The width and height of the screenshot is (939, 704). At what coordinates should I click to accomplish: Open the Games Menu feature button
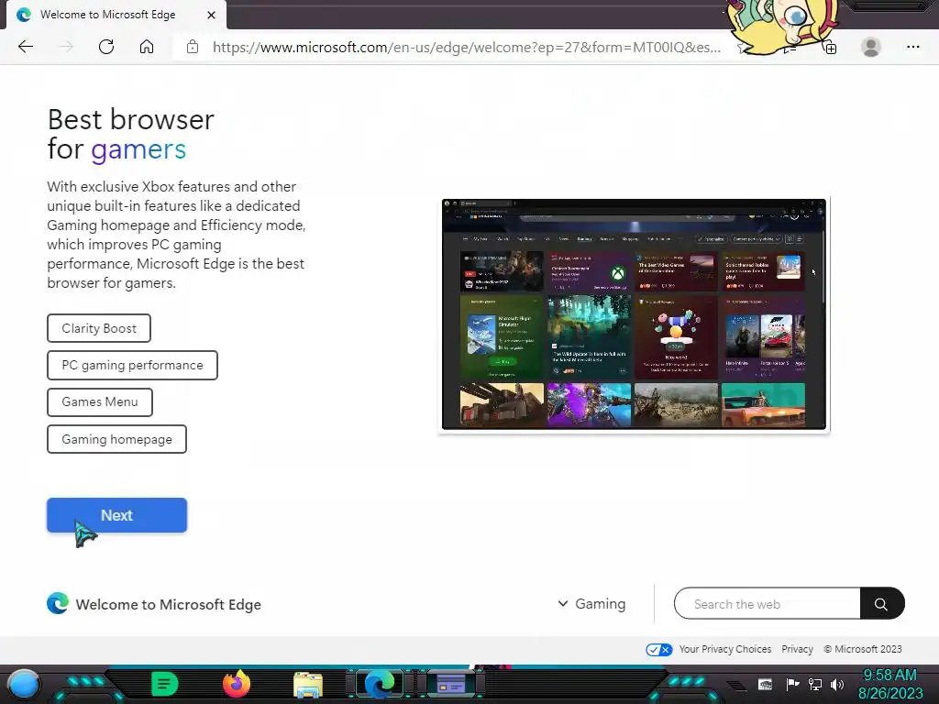coord(99,402)
